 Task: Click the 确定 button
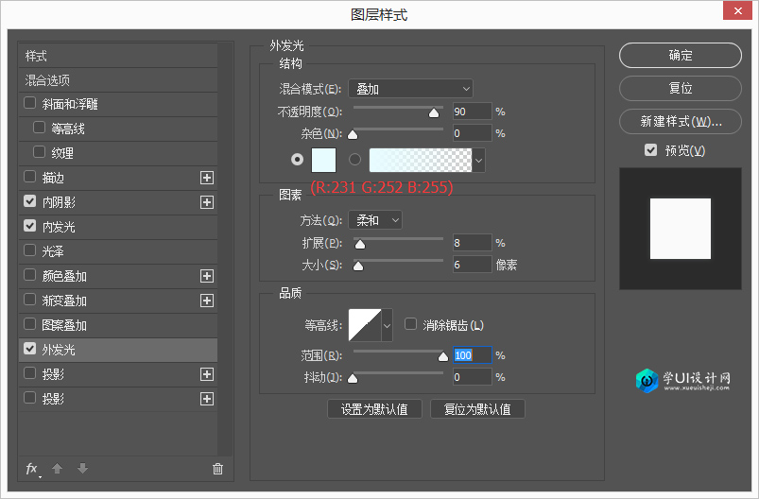(680, 56)
